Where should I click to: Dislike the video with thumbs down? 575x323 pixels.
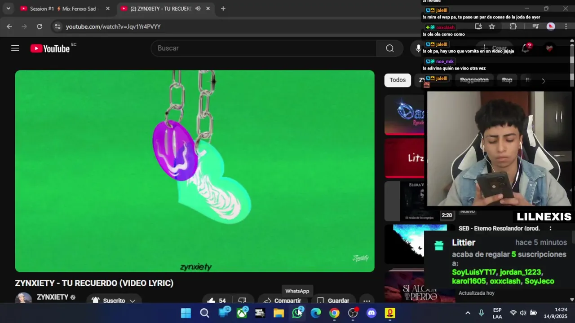click(242, 301)
